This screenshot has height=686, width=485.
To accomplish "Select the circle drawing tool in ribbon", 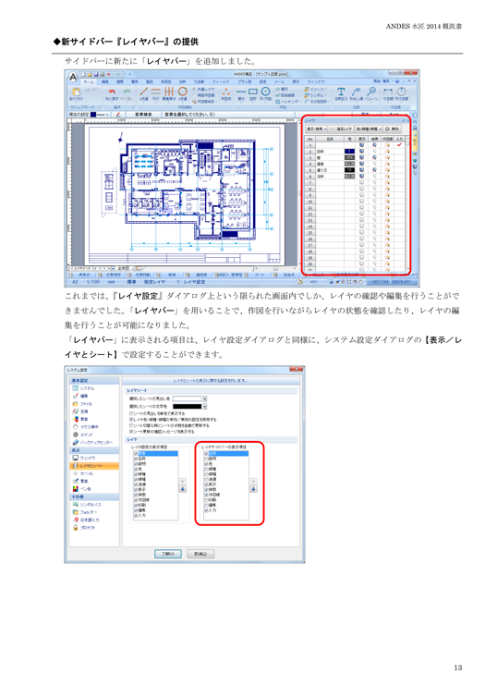I will tap(265, 91).
